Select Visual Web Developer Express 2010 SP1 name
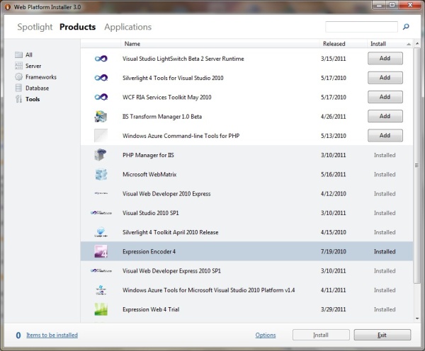Image resolution: width=425 pixels, height=351 pixels. click(x=171, y=271)
